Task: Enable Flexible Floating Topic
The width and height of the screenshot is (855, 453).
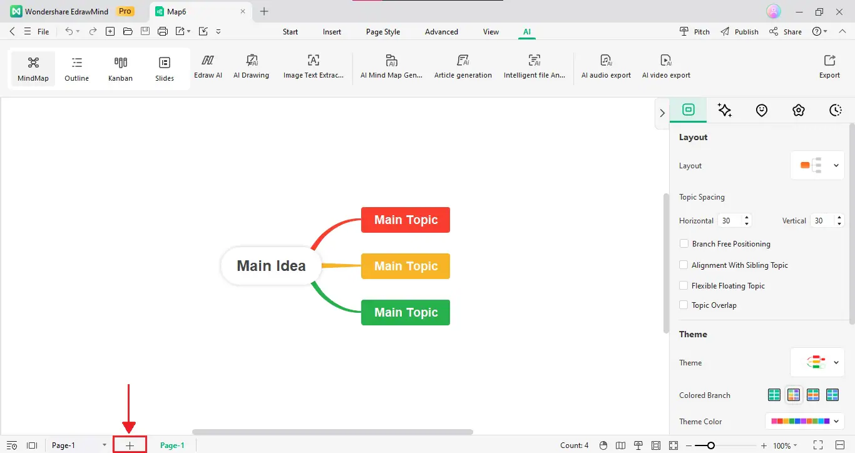Action: pos(683,285)
